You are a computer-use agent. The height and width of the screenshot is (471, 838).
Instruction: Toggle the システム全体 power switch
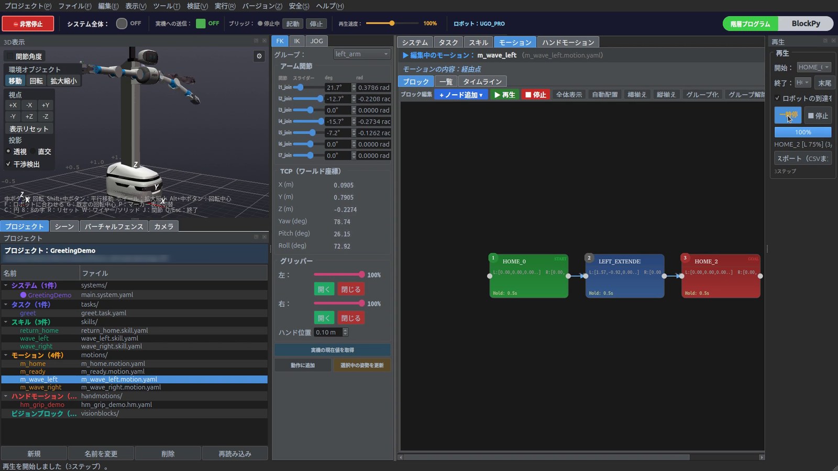coord(122,24)
